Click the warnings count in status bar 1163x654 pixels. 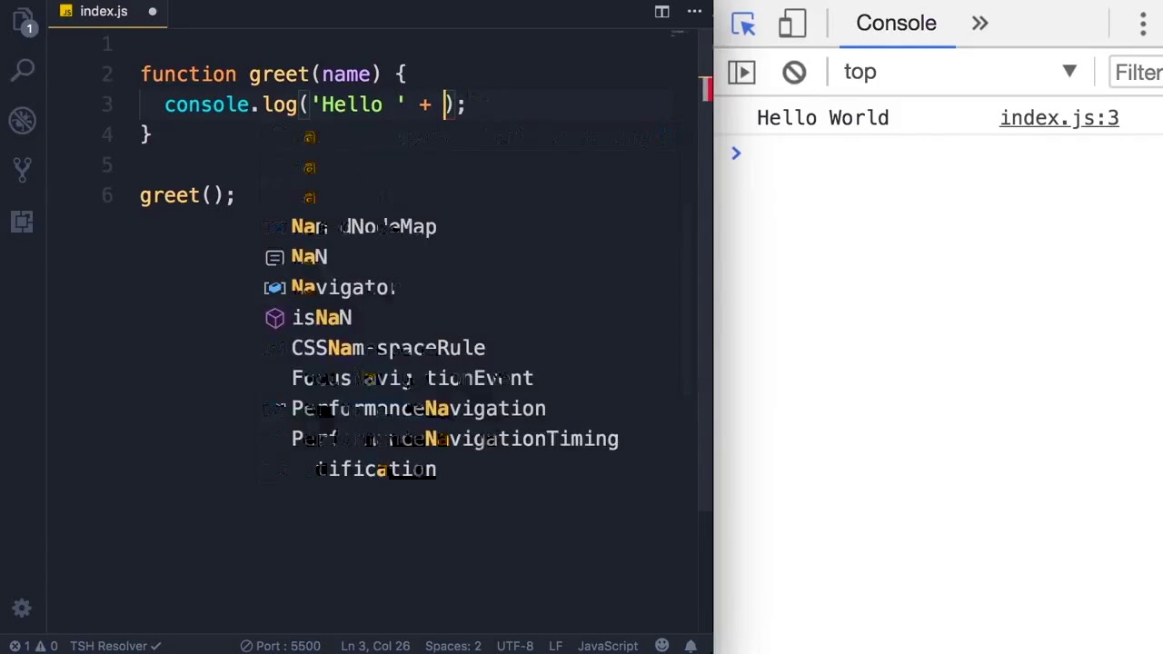tap(46, 646)
